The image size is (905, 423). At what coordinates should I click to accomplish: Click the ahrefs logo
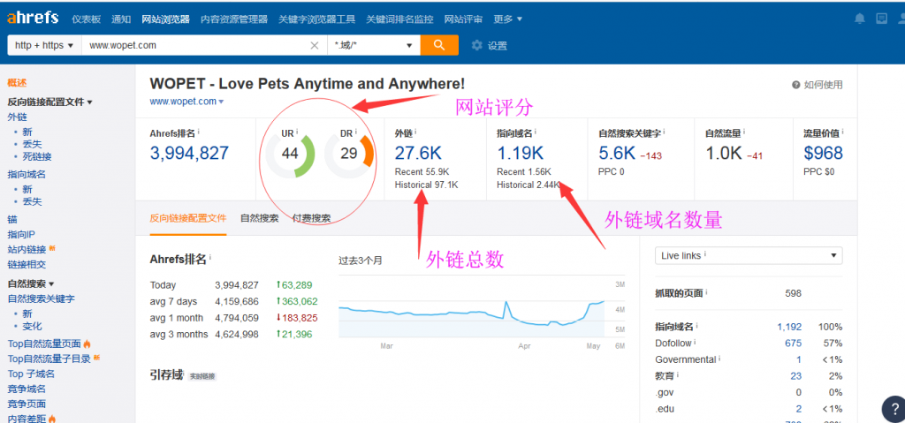coord(33,18)
